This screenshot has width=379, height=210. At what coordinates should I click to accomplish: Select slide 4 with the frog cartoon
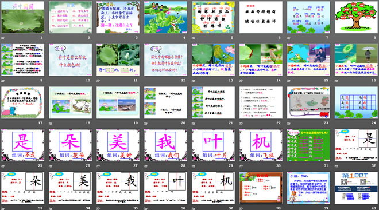(x=165, y=17)
